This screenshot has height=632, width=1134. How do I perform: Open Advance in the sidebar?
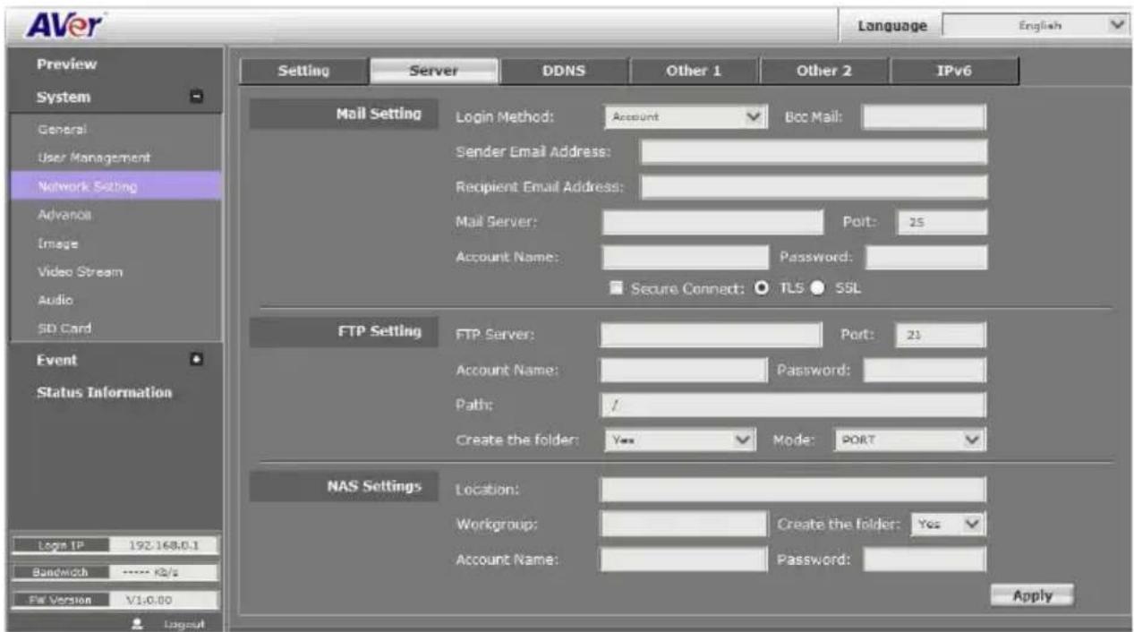(x=64, y=215)
